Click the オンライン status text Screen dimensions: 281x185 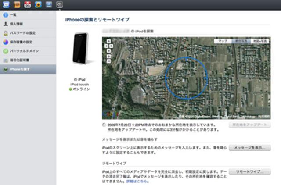click(x=81, y=89)
